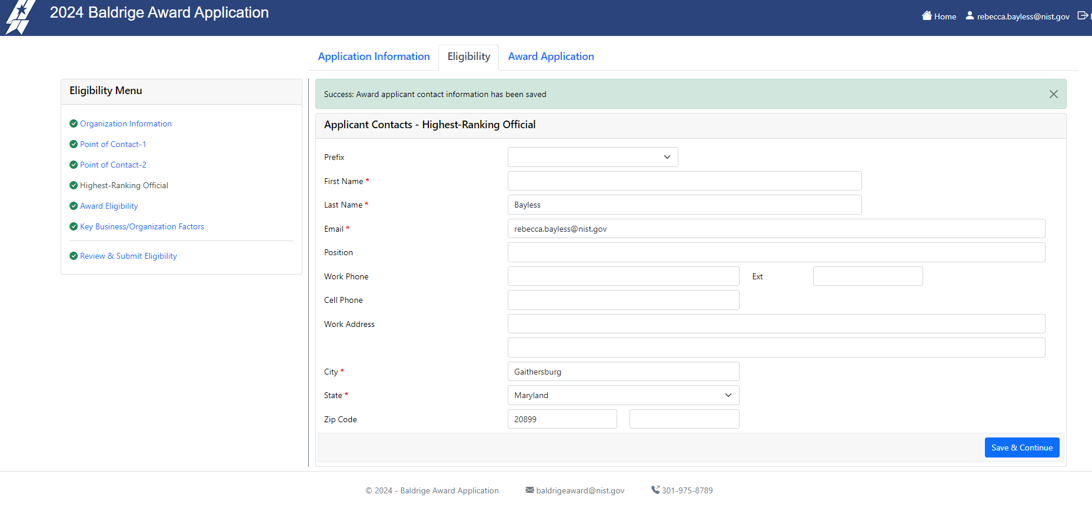Expand the State dropdown showing Maryland
Viewport: 1092px width, 511px height.
pyautogui.click(x=623, y=395)
